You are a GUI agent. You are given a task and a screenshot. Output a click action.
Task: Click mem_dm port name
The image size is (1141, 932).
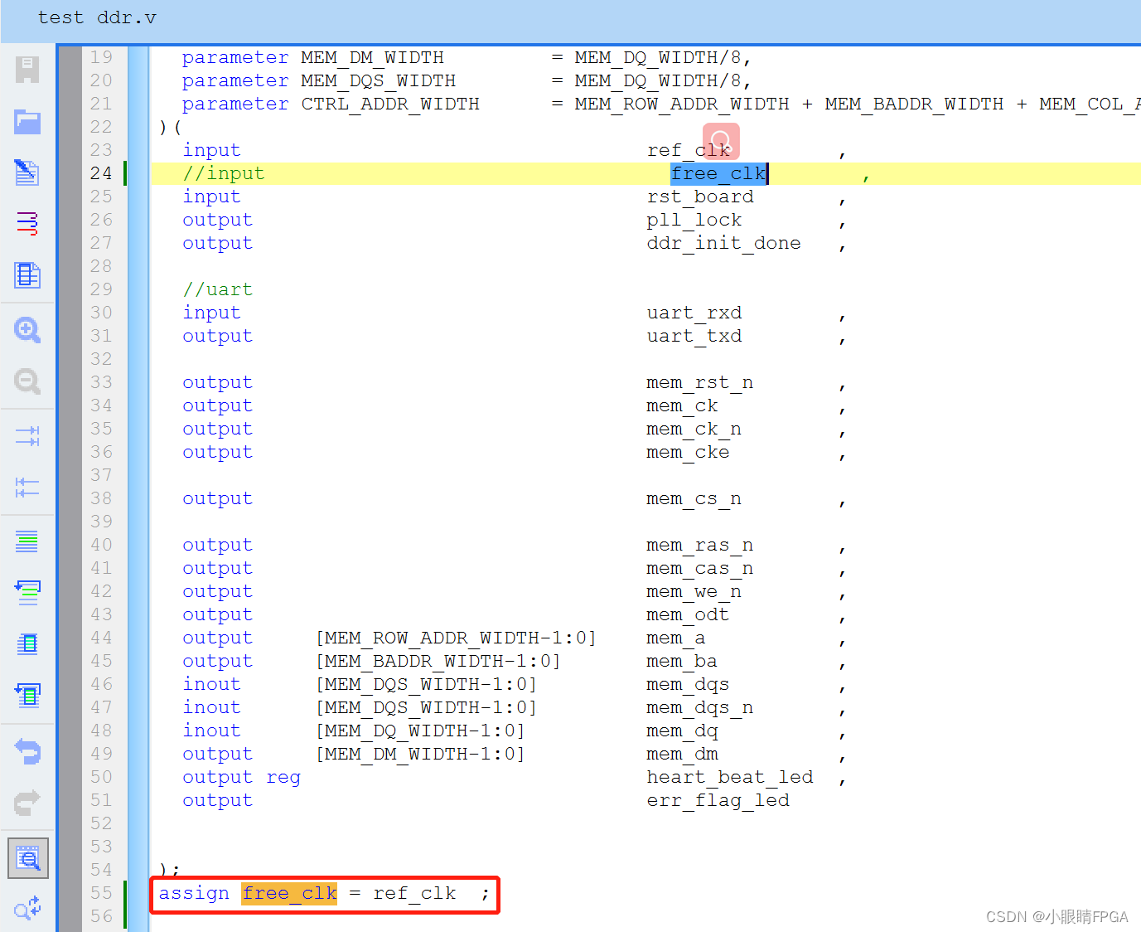click(682, 754)
